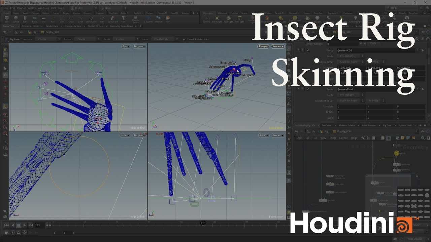Select the Spray Paint shelf tool
This screenshot has width=431, height=242.
[x=113, y=19]
